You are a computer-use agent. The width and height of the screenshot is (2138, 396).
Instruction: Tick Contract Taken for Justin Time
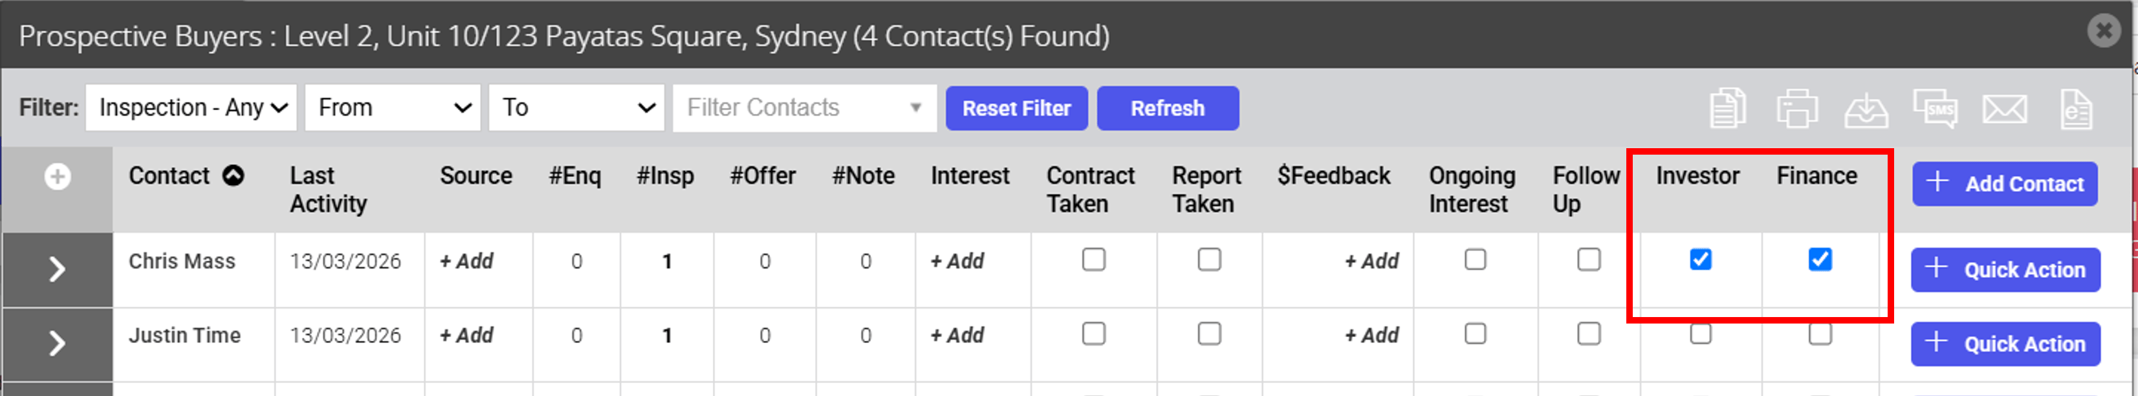pyautogui.click(x=1093, y=334)
